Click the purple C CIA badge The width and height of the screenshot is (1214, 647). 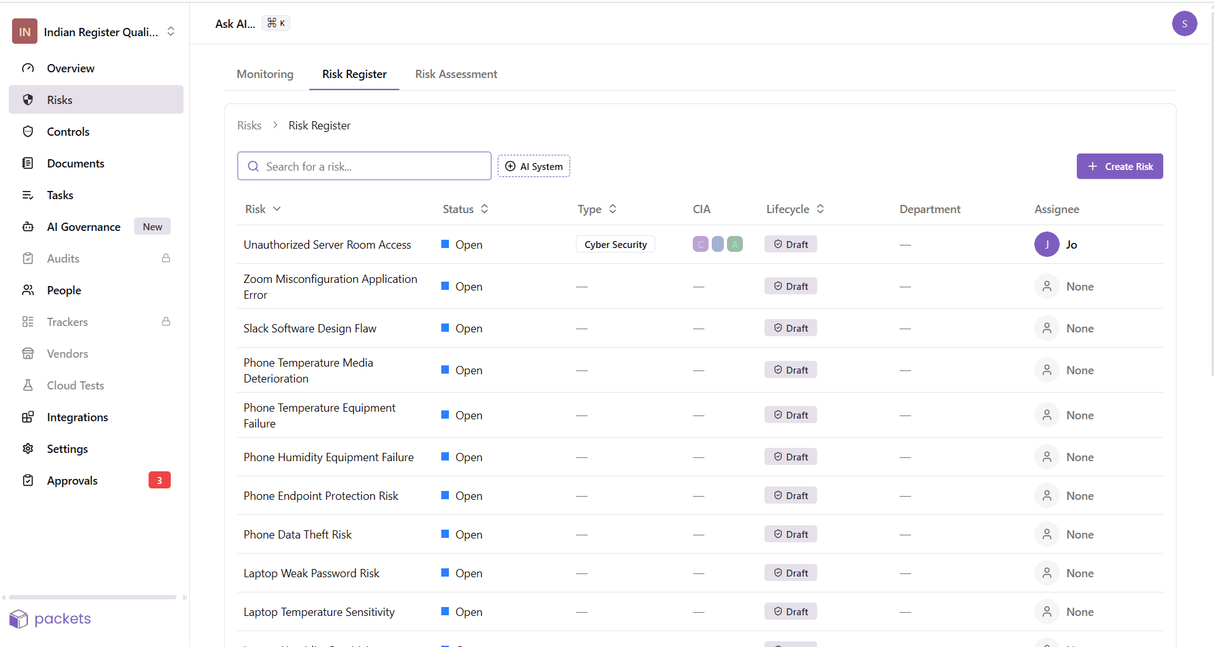[x=700, y=244]
